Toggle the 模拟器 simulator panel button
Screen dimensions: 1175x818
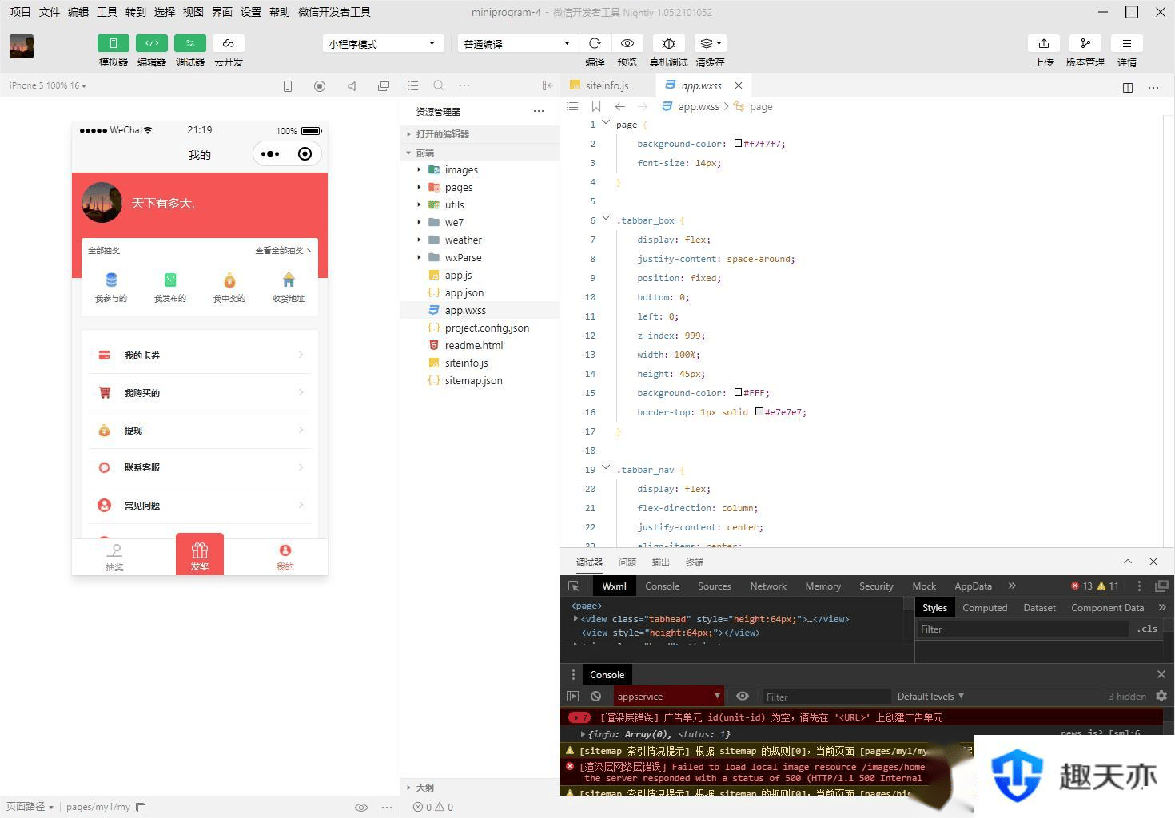pos(114,43)
